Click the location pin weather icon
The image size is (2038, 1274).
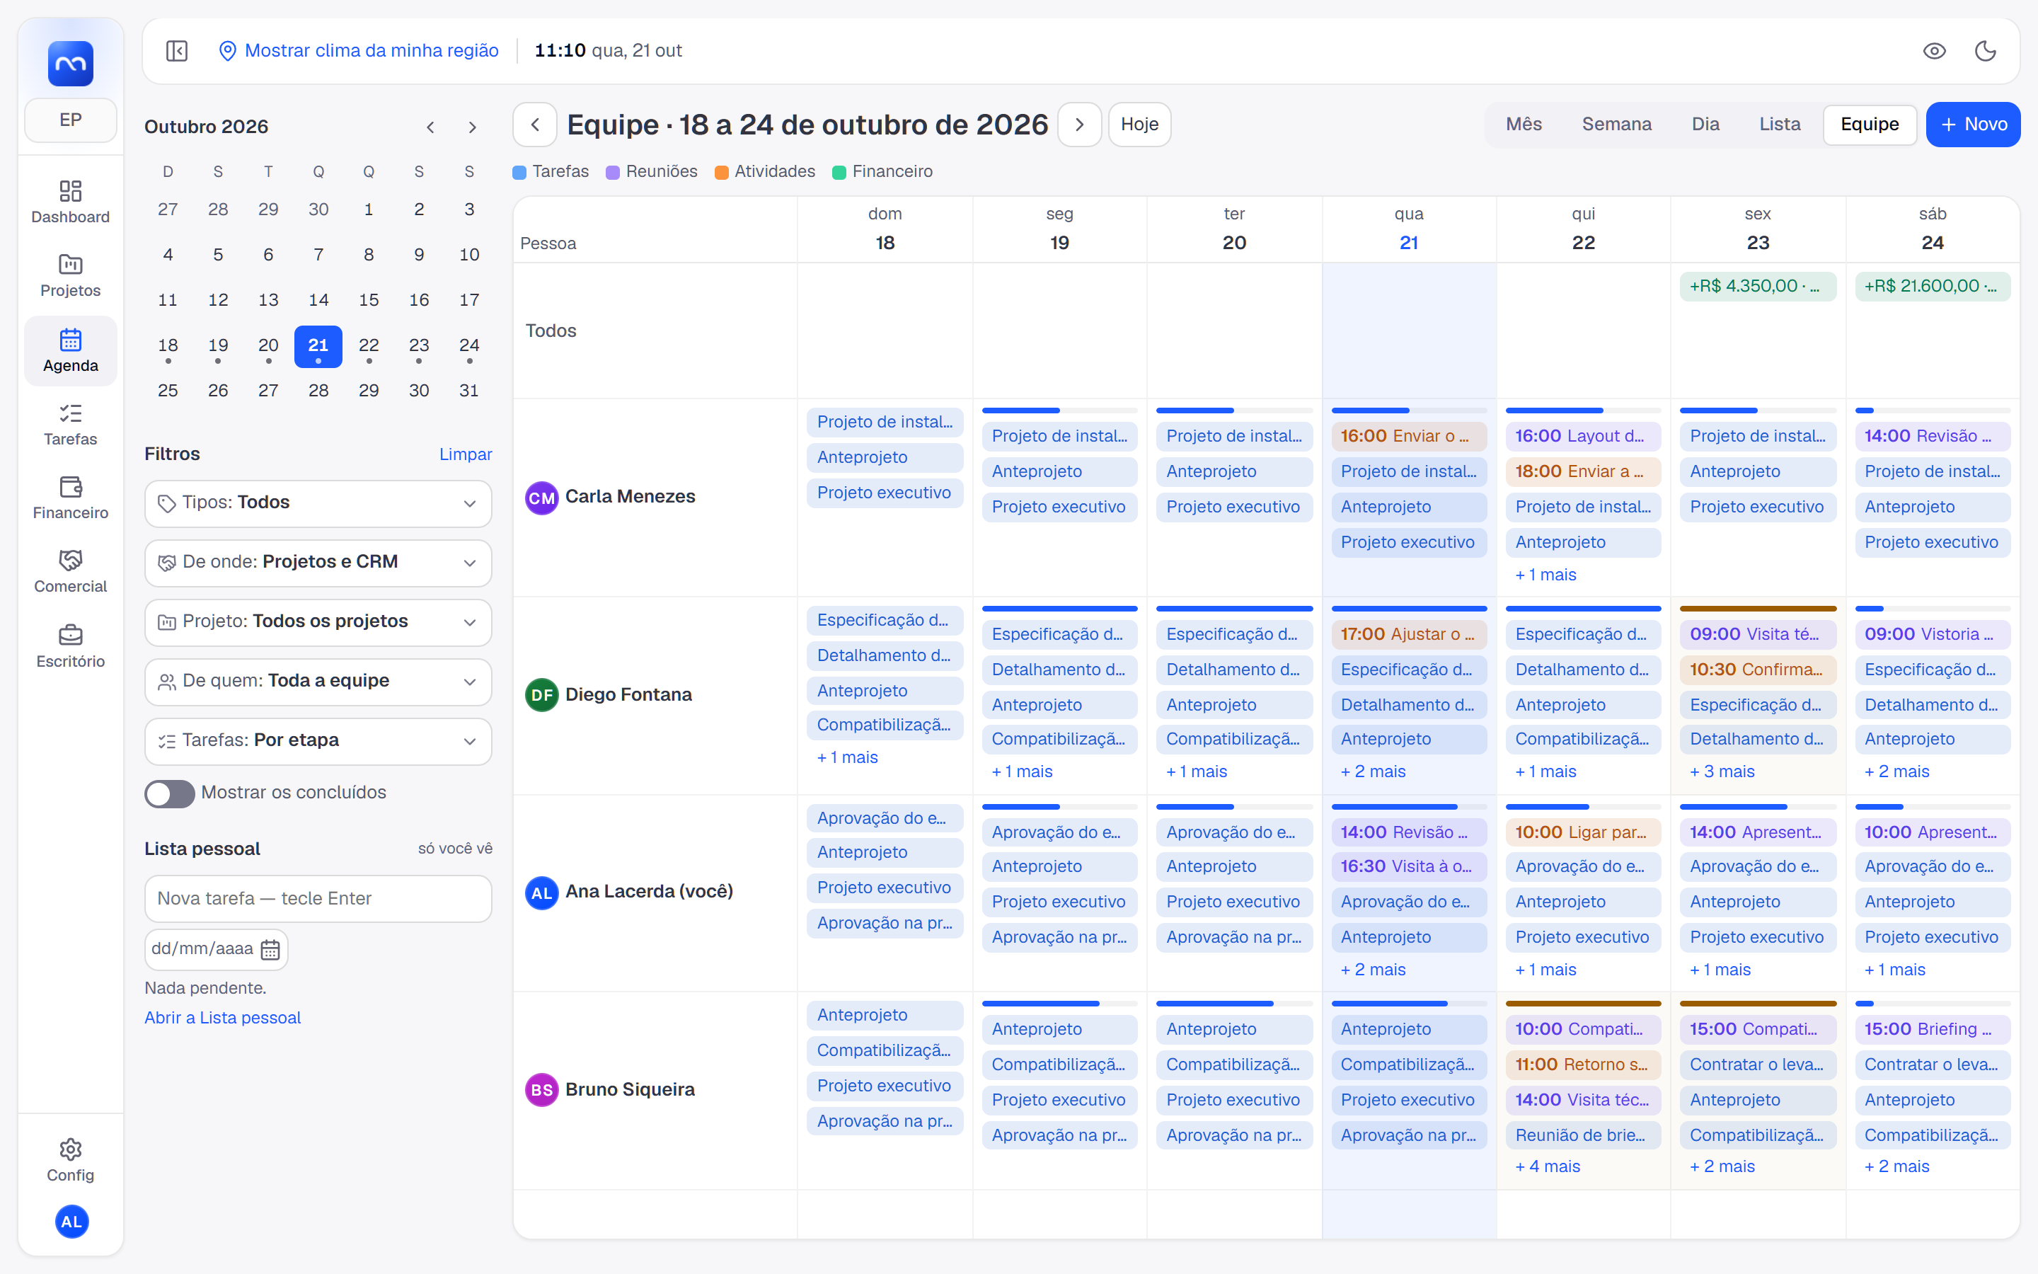[x=227, y=50]
